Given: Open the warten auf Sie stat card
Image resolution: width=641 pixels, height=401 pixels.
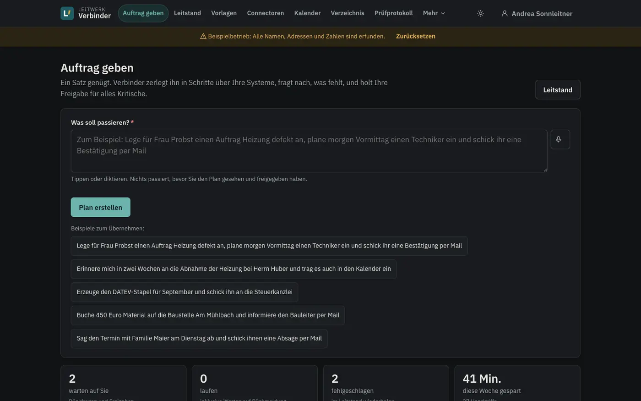Looking at the screenshot, I should pyautogui.click(x=124, y=383).
